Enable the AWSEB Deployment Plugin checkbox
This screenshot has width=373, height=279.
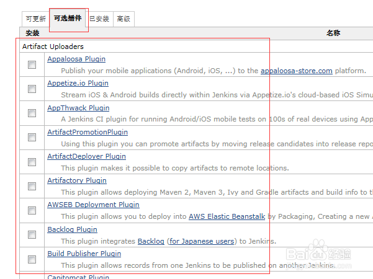32,210
